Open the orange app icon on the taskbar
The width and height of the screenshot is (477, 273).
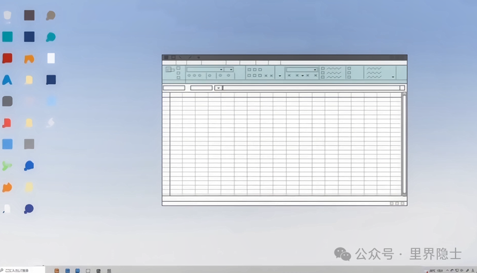[57, 271]
